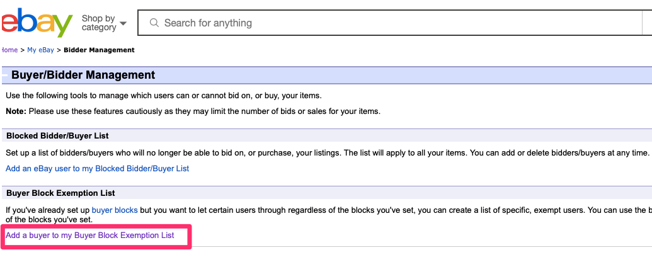The width and height of the screenshot is (652, 267).
Task: Follow the buyer blocks link
Action: (x=115, y=210)
